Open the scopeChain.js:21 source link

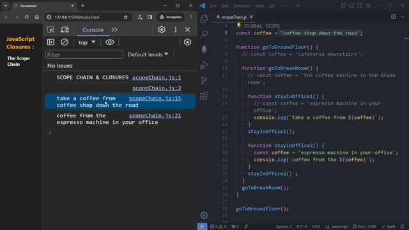coord(155,116)
